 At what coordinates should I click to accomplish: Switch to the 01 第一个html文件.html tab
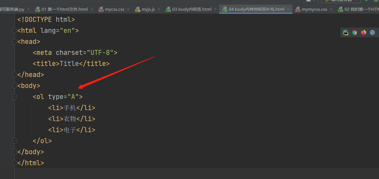click(x=64, y=9)
